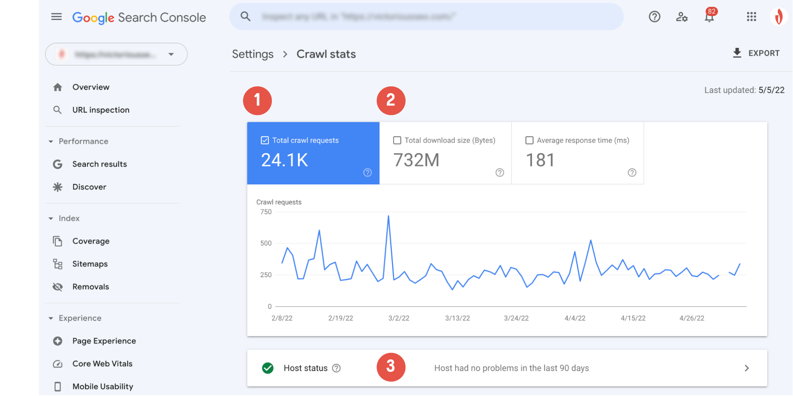Uncheck Total crawl requests
The height and width of the screenshot is (396, 793).
265,140
